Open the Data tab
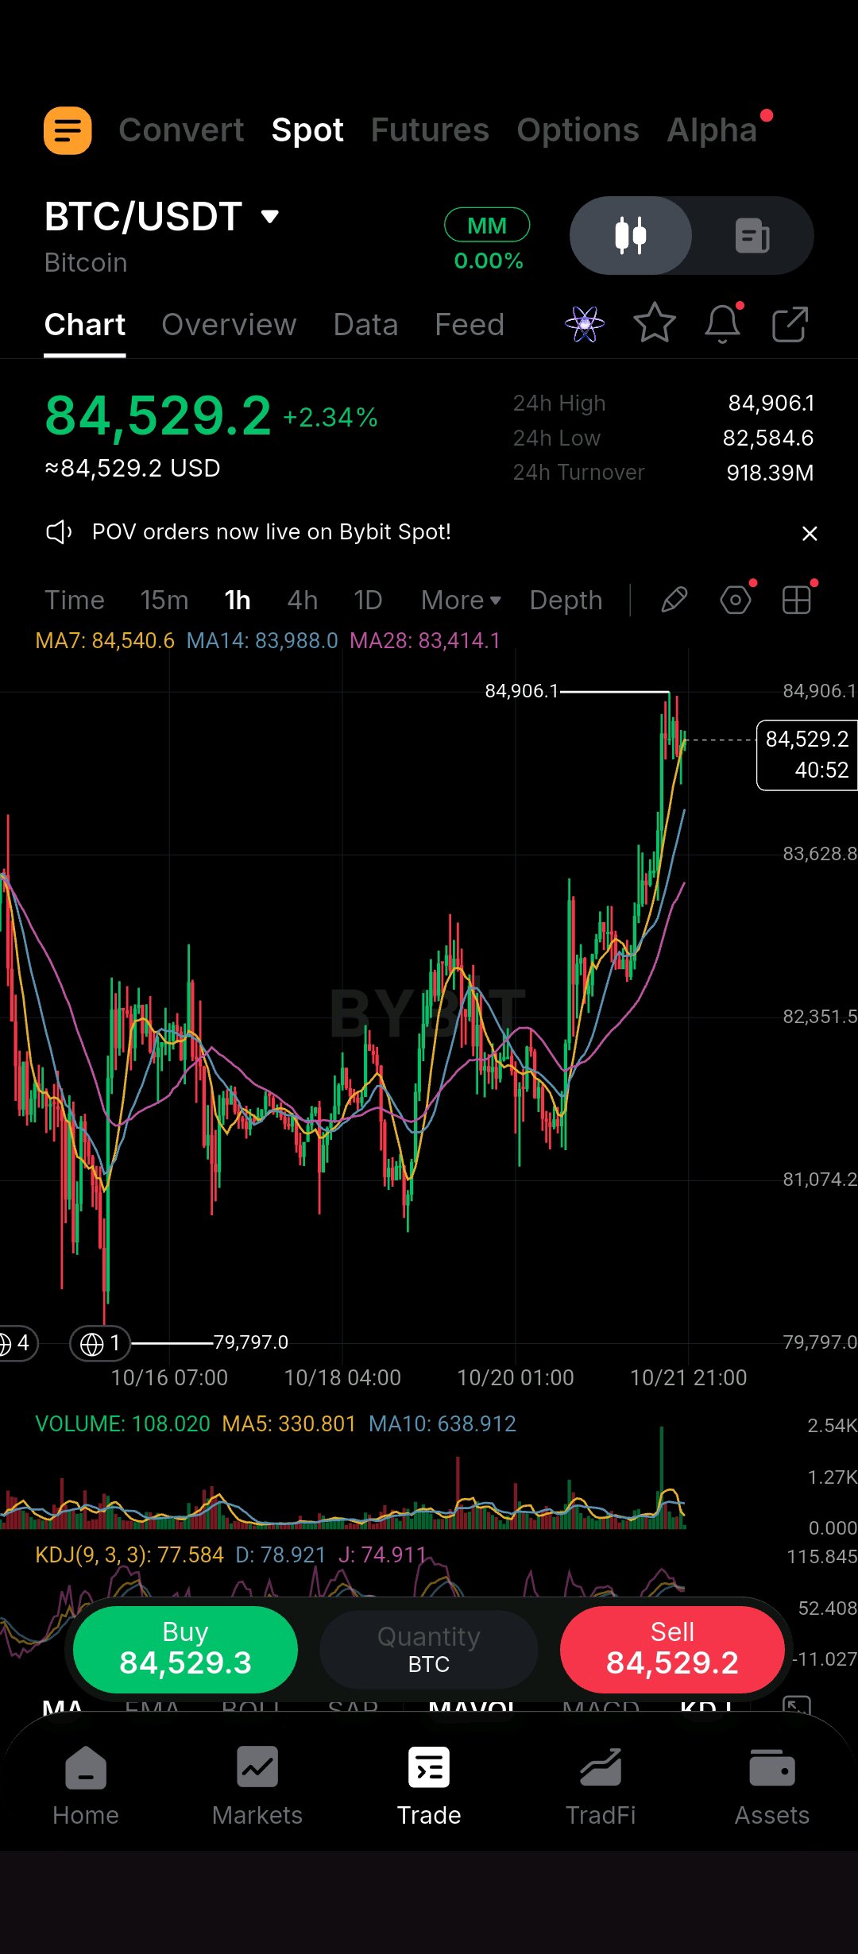 pos(365,324)
